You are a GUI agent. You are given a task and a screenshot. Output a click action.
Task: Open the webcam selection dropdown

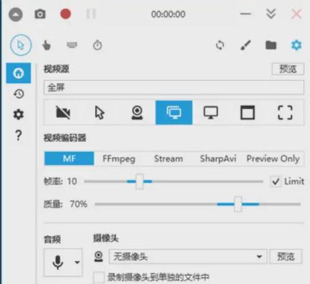click(188, 257)
